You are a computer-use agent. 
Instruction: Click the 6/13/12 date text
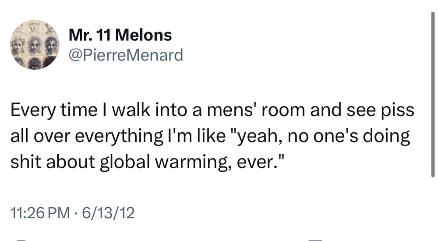click(108, 213)
